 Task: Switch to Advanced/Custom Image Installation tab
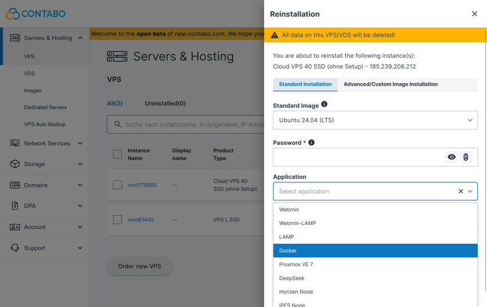[x=390, y=85]
